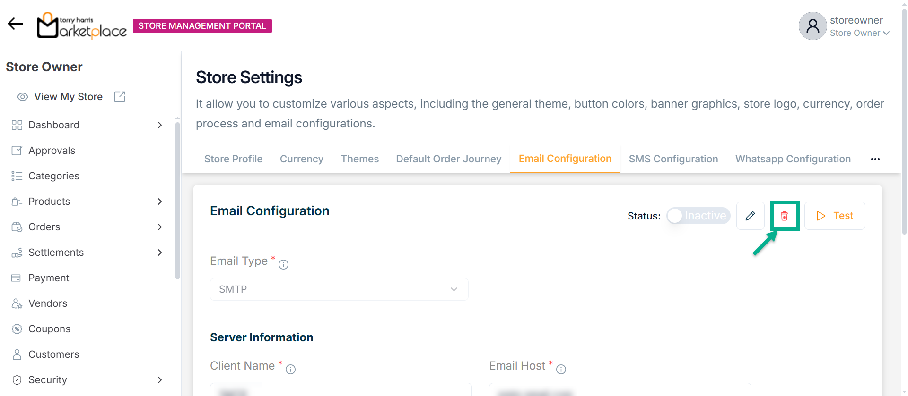Show more tabs with the ellipsis
Viewport: 908px width, 396px height.
[x=875, y=159]
